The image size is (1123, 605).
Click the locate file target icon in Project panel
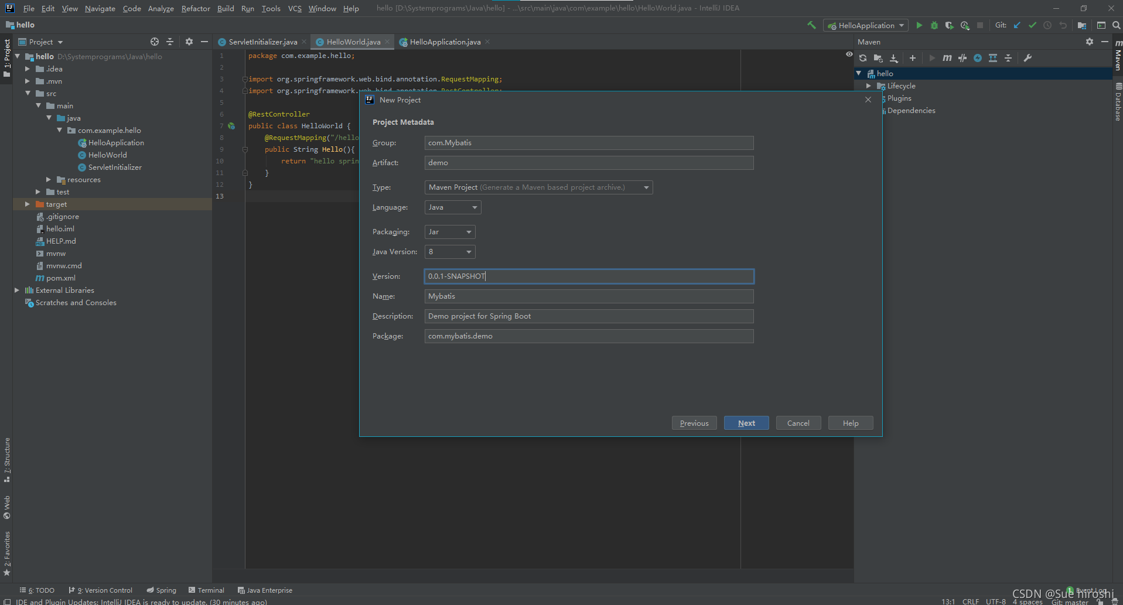pyautogui.click(x=155, y=42)
